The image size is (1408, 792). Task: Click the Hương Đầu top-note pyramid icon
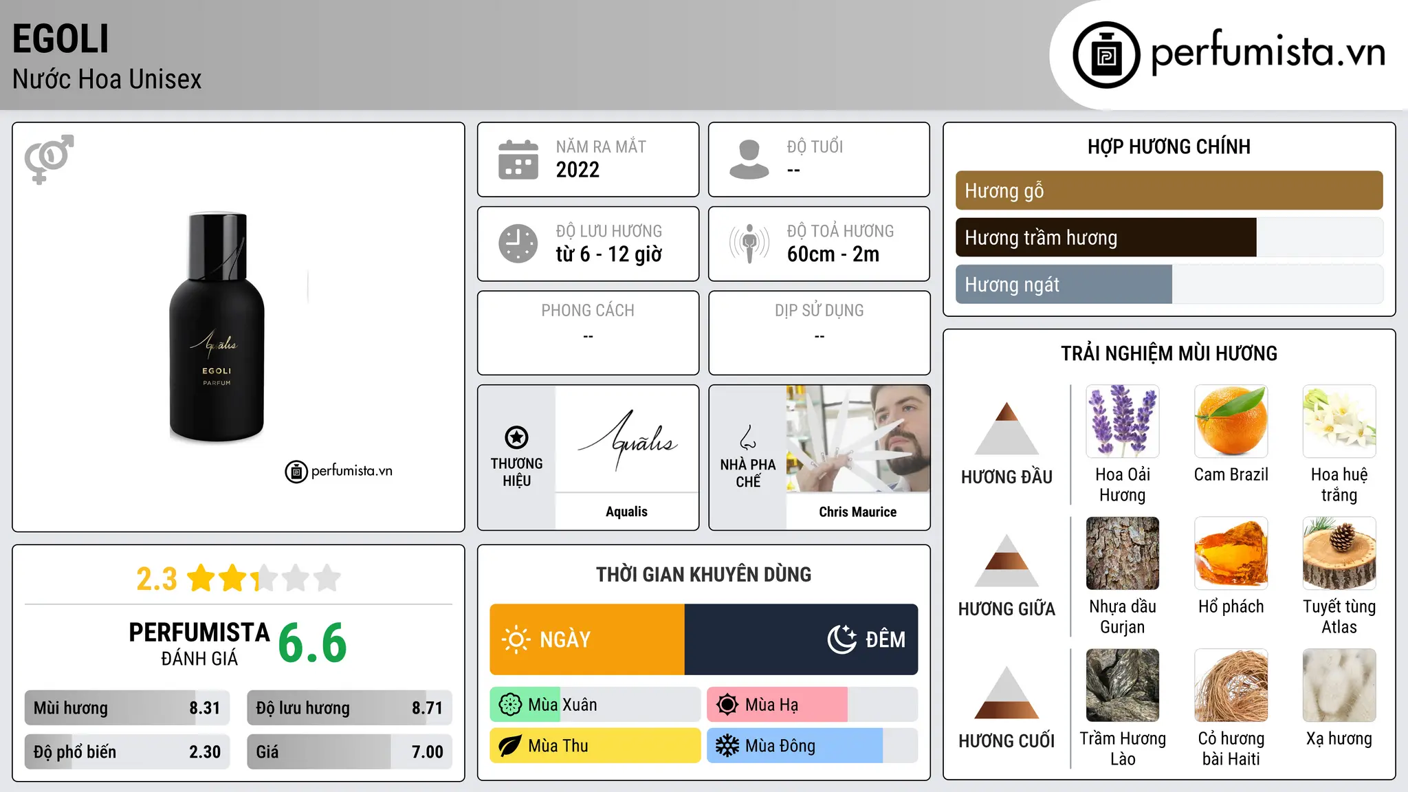click(1006, 428)
